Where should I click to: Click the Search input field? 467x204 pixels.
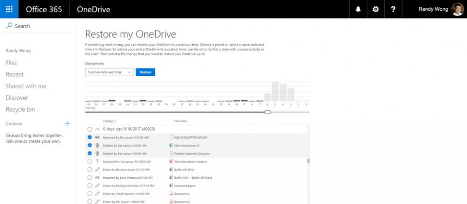37,26
